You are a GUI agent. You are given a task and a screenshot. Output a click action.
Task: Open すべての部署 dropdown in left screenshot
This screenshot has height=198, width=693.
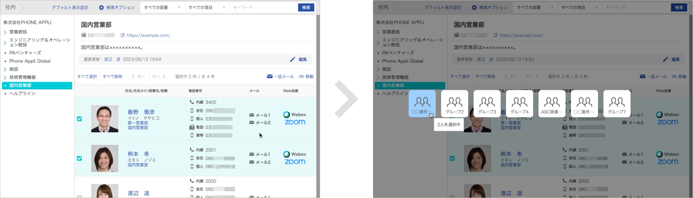click(x=162, y=7)
